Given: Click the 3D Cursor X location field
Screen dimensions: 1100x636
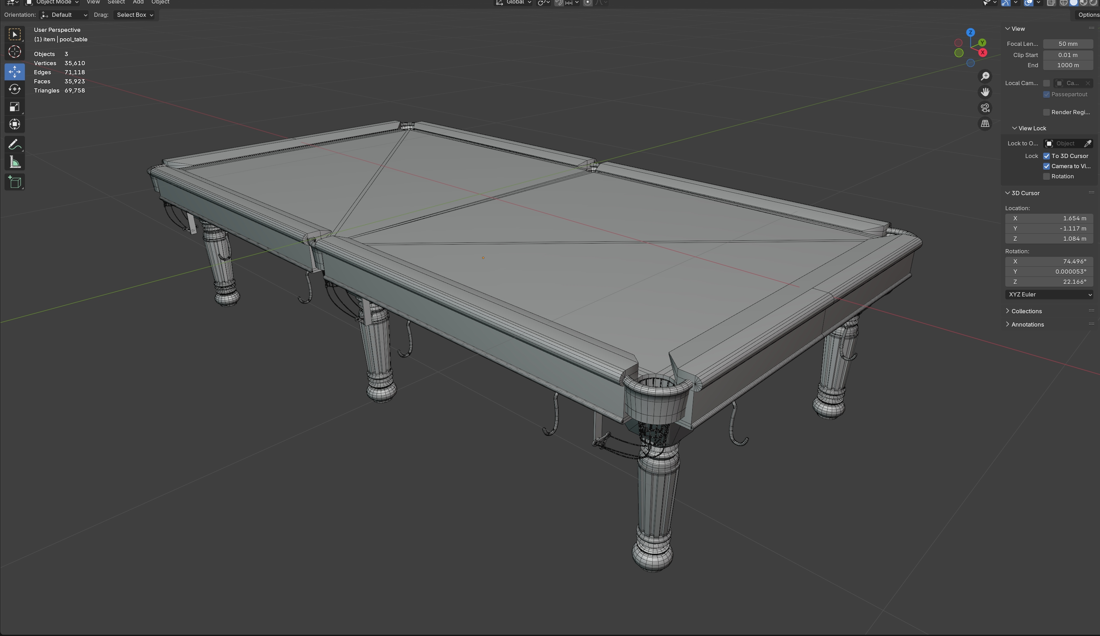Looking at the screenshot, I should click(x=1049, y=219).
